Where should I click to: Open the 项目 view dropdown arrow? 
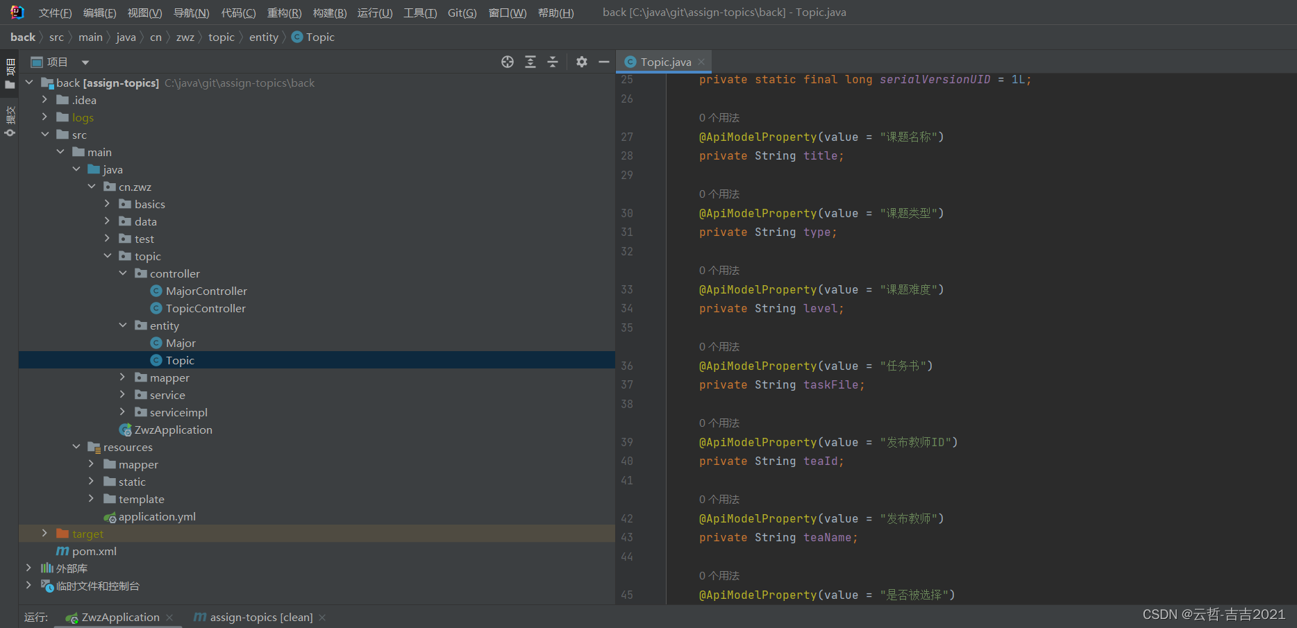pos(85,62)
